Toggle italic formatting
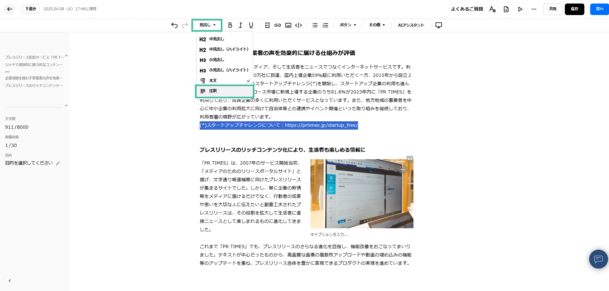The image size is (609, 291). 240,25
